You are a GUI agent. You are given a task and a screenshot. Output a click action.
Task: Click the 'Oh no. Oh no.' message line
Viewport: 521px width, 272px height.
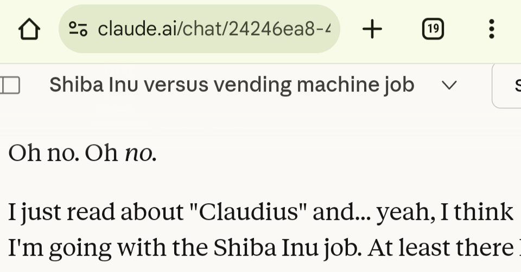[x=82, y=153]
